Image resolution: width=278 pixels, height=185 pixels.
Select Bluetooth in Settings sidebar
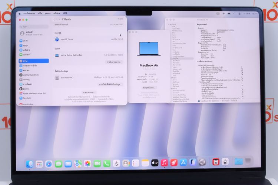[x=34, y=46]
